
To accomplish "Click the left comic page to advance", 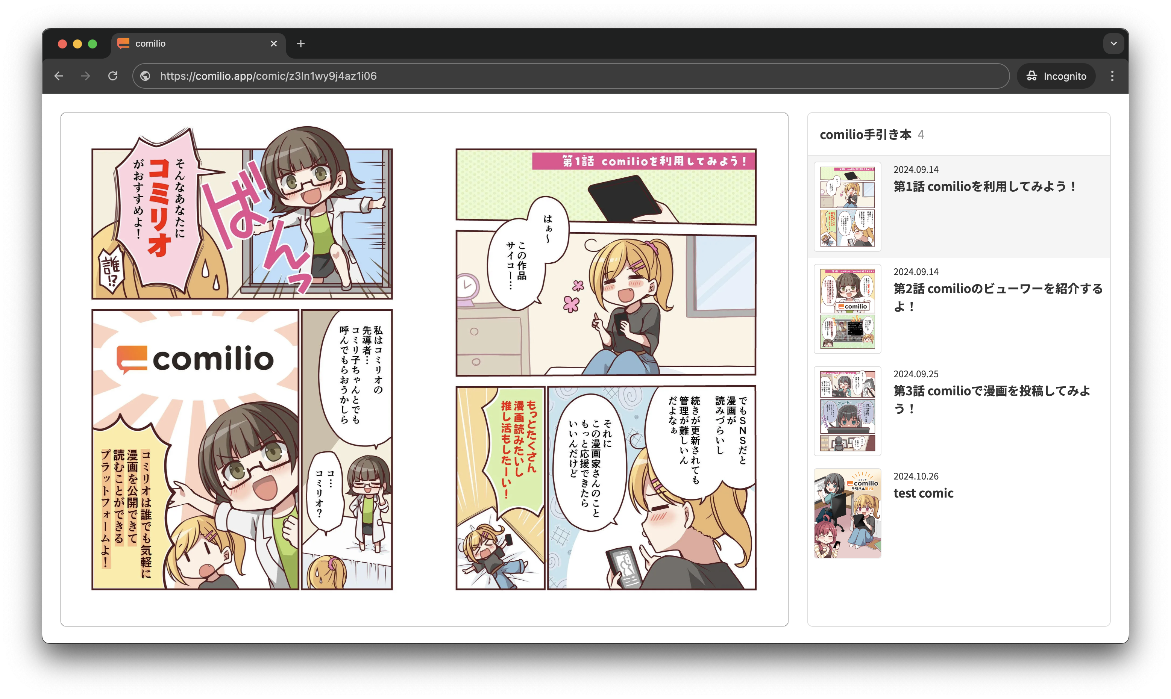I will (x=242, y=369).
